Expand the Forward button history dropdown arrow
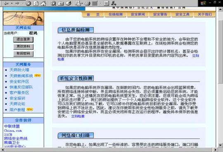This screenshot has height=152, width=223. [x=23, y=3]
